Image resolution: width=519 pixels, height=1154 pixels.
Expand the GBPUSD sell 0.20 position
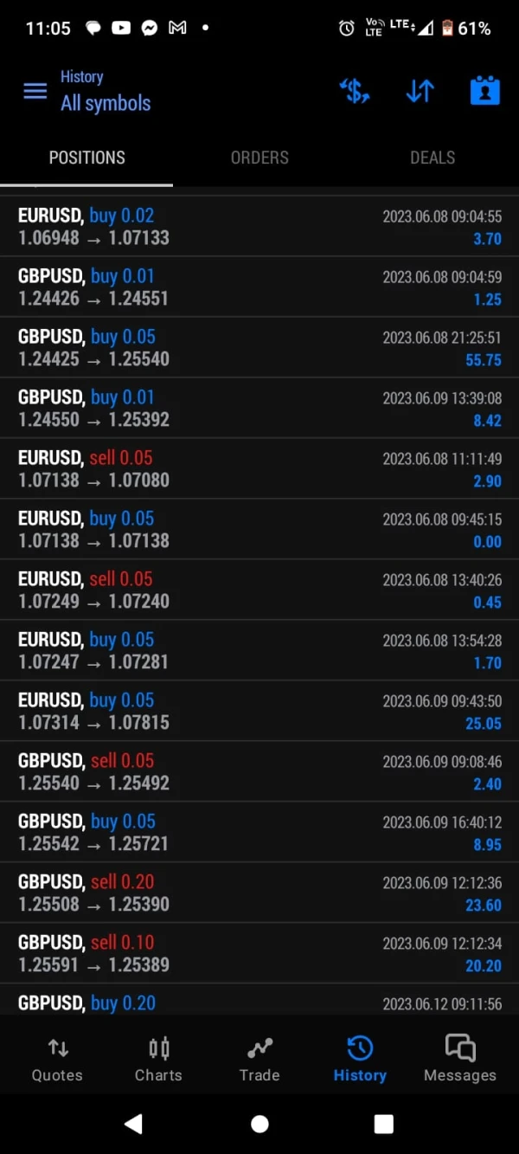[x=259, y=893]
